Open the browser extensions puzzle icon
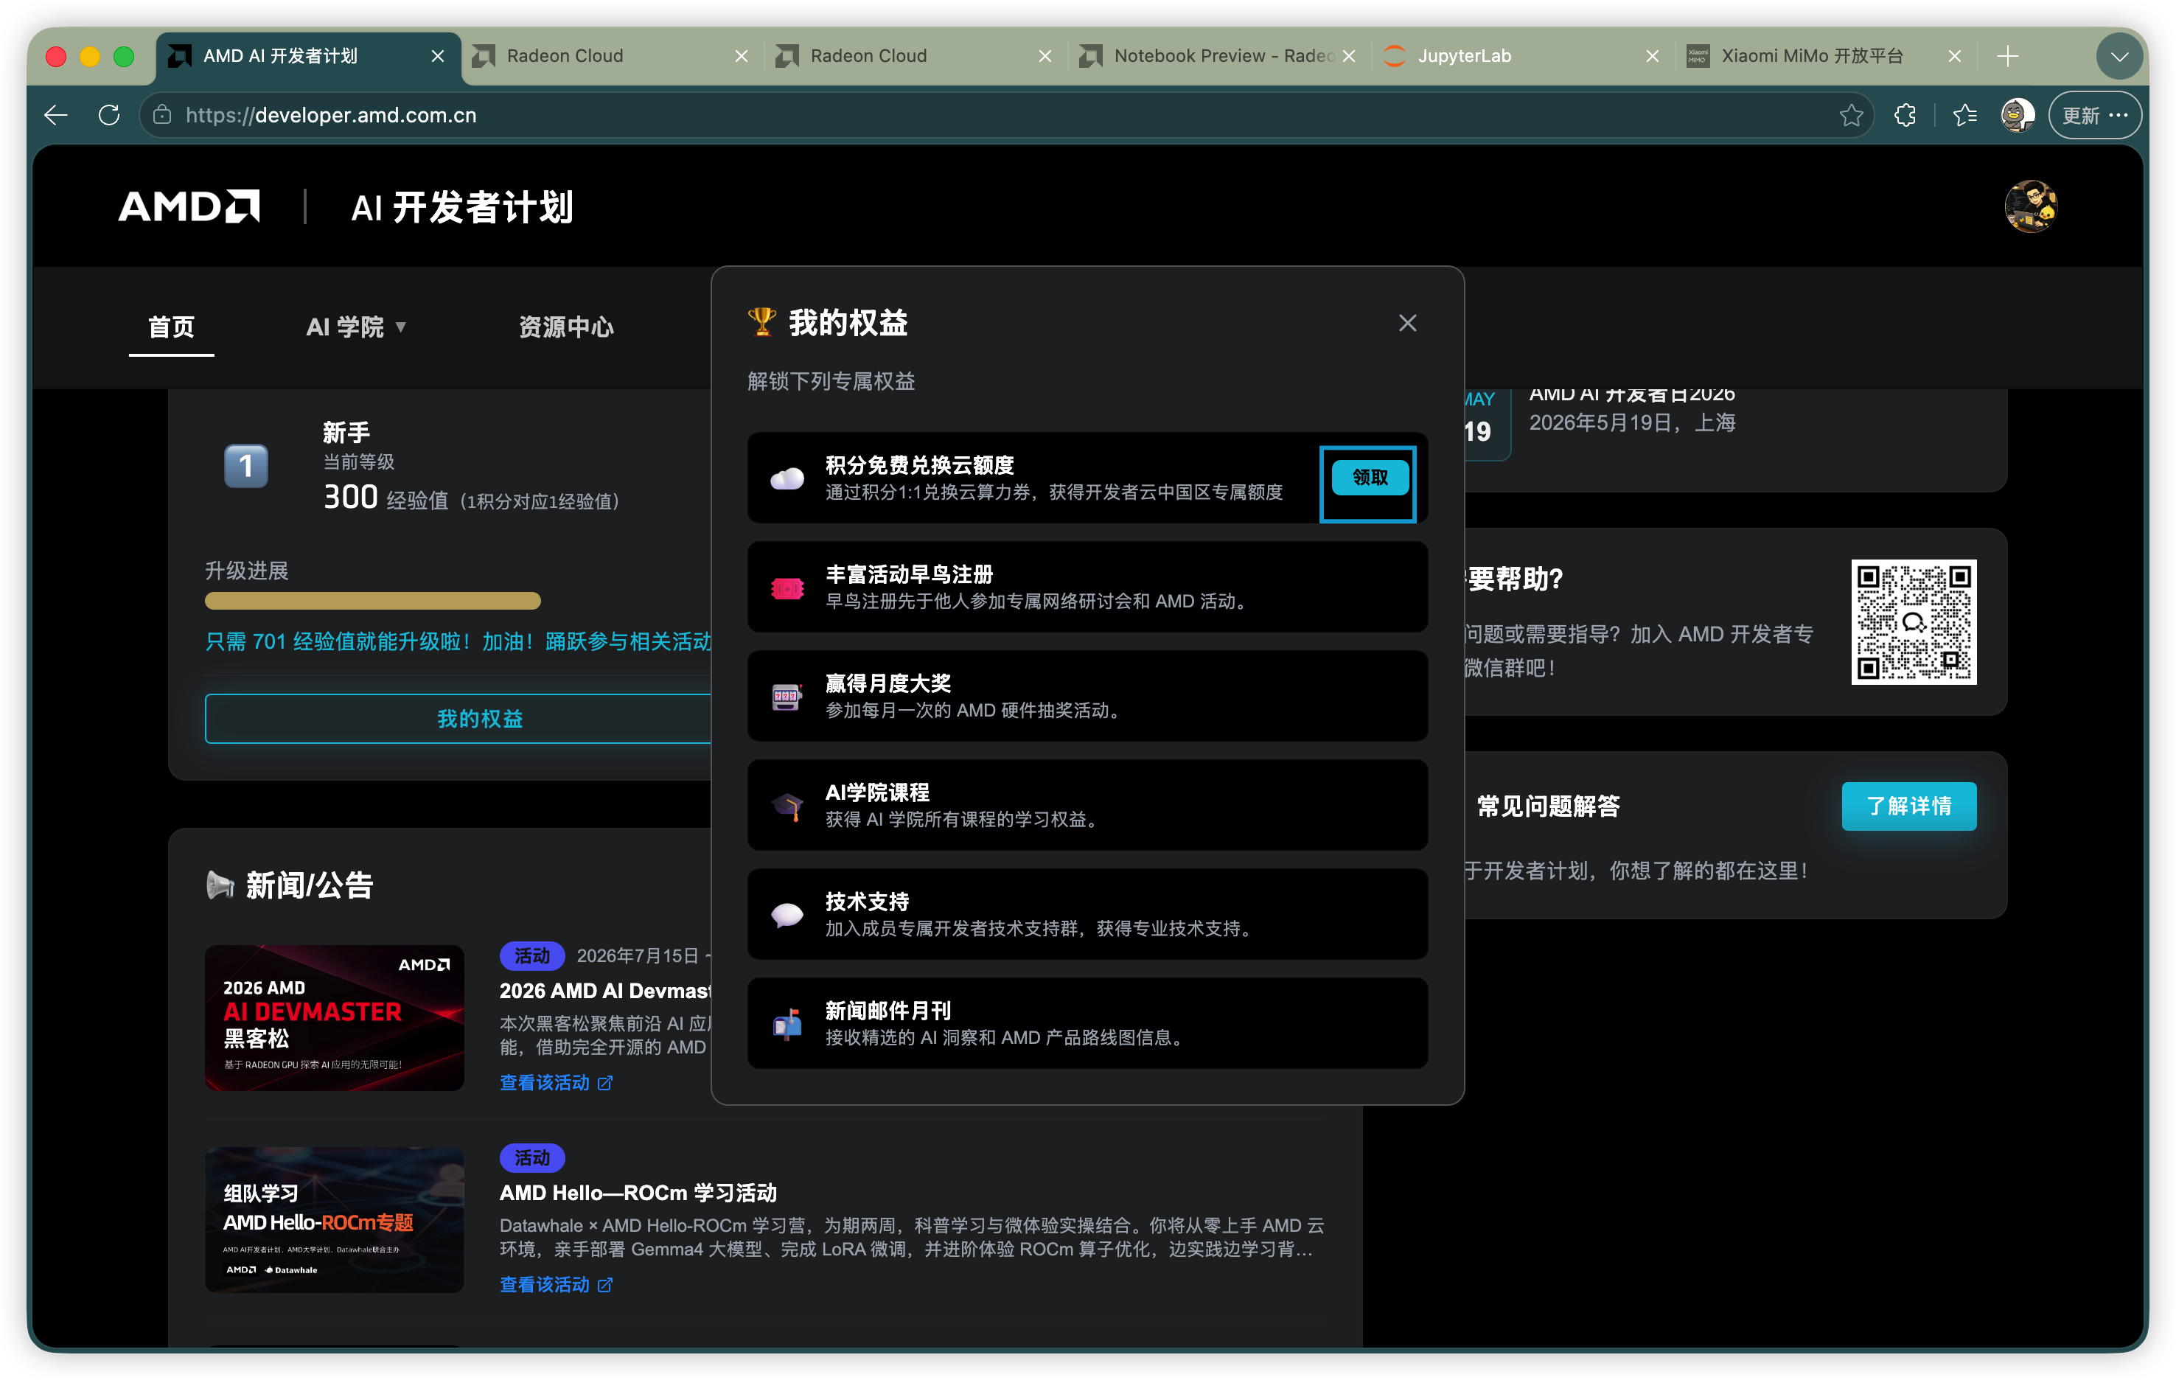Viewport: 2176px width, 1380px height. click(x=1905, y=115)
